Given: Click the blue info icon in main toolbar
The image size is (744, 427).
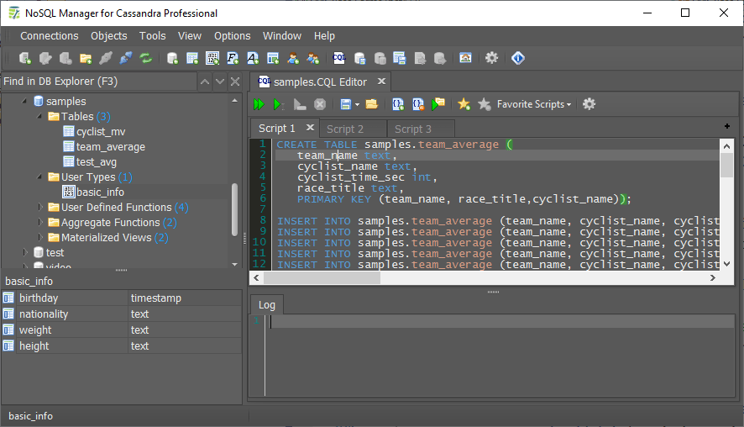Looking at the screenshot, I should (518, 58).
